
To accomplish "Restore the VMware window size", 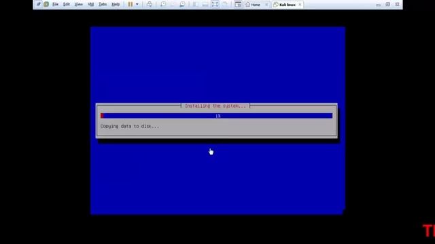I will (x=387, y=5).
